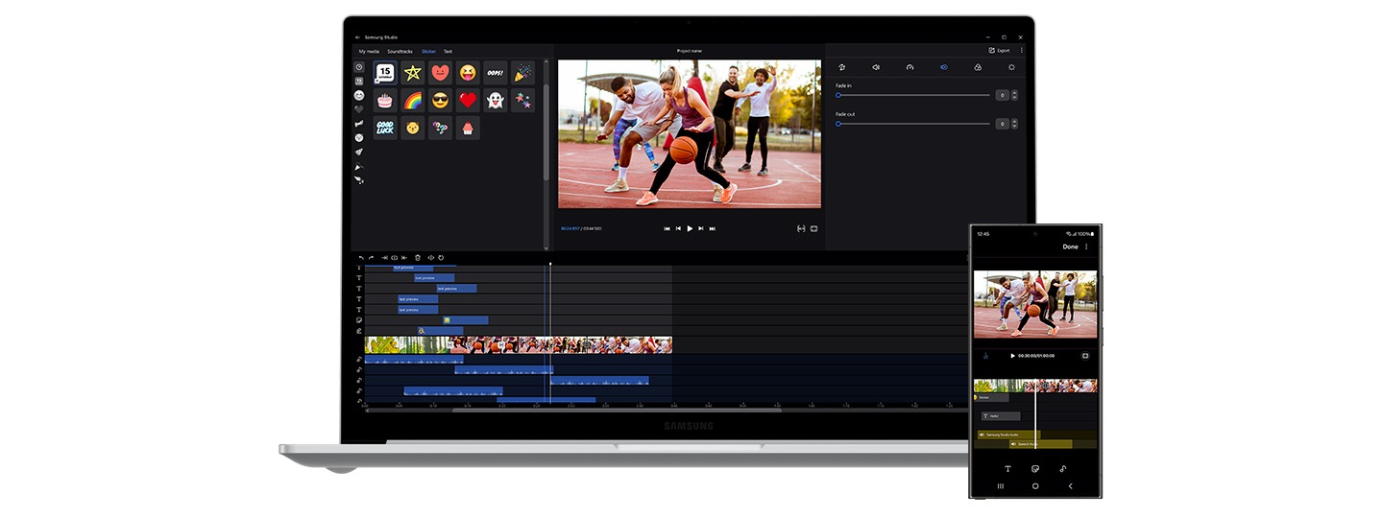Open the three-dot more menu beside Export

(1021, 50)
